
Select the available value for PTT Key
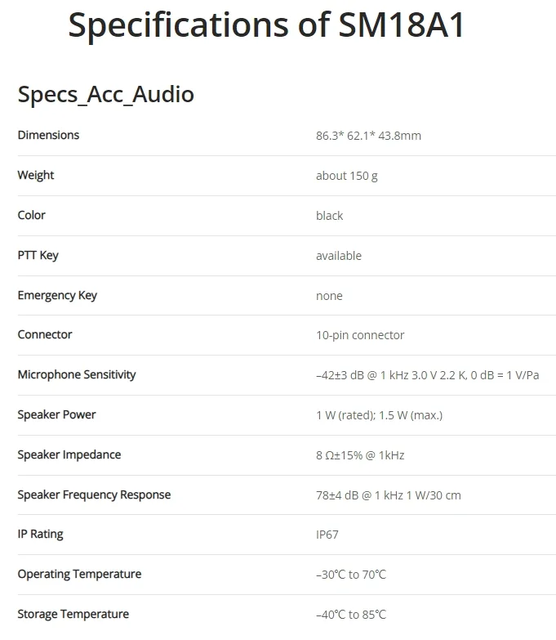[x=339, y=256]
